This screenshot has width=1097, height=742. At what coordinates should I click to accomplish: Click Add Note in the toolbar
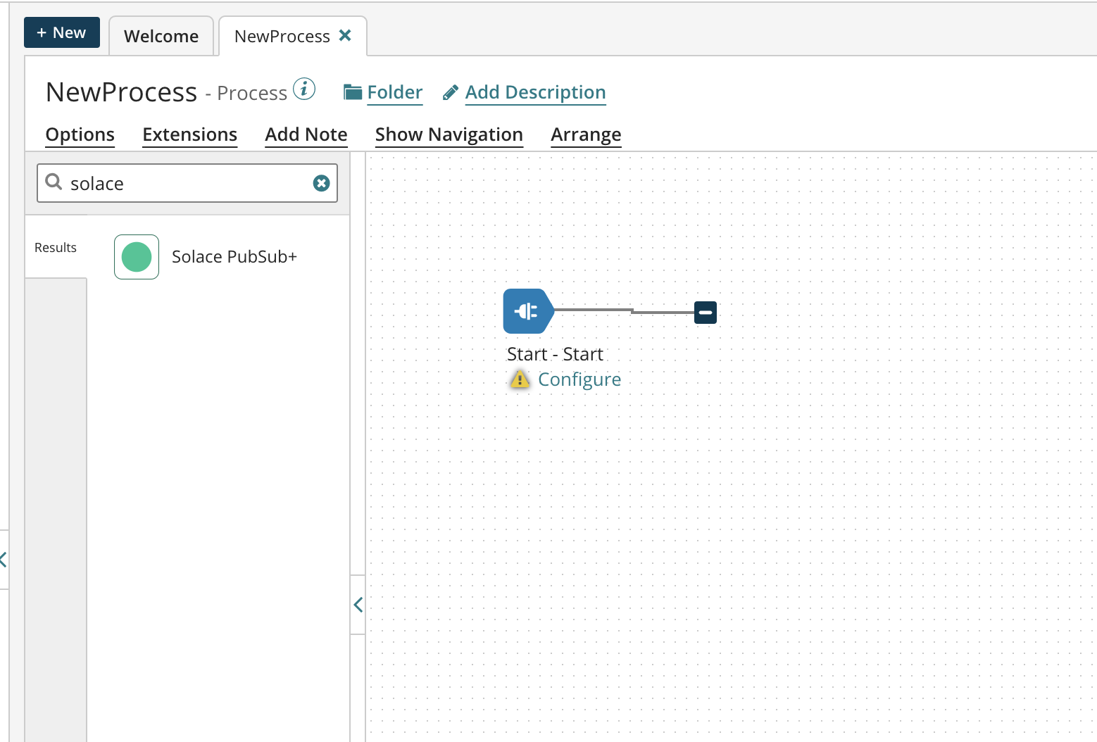point(306,134)
